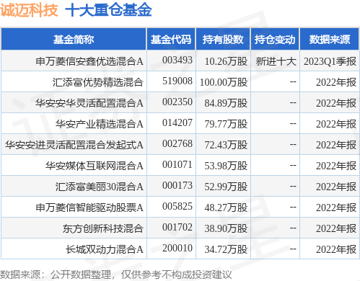Click fund code 000173
Screen dimensions: 360x281
177,185
